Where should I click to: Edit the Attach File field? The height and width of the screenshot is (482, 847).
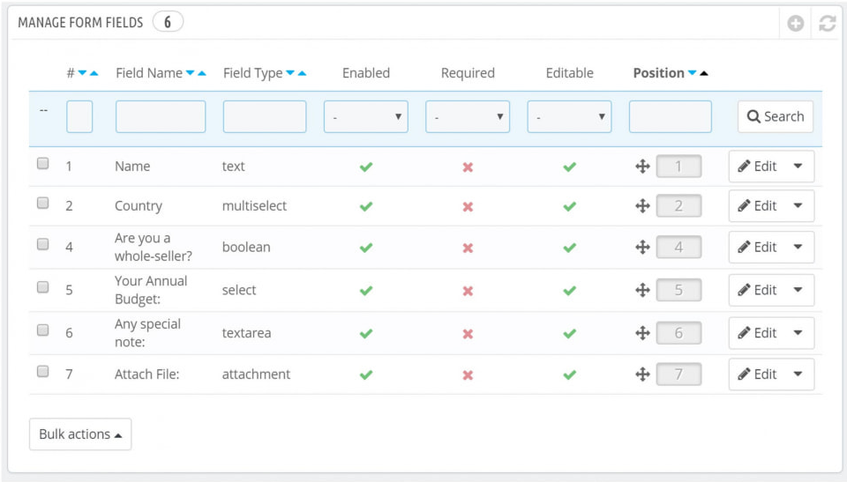[757, 374]
